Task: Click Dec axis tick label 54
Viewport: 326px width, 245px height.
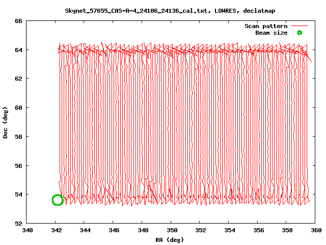Action: [x=18, y=194]
